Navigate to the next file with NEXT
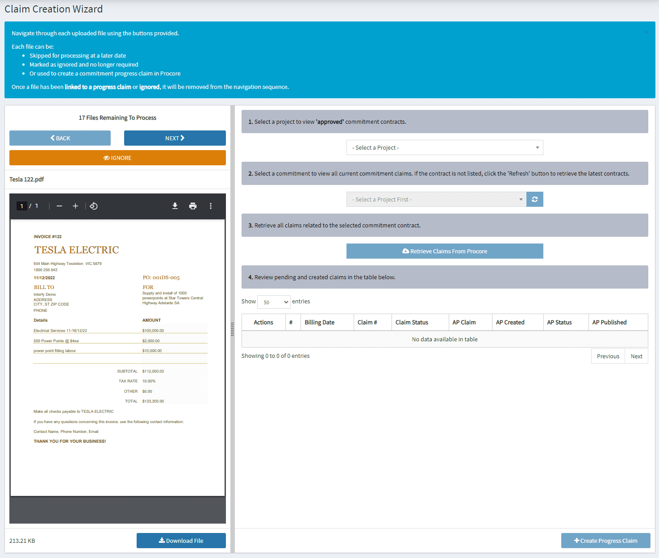The image size is (659, 558). pyautogui.click(x=175, y=138)
